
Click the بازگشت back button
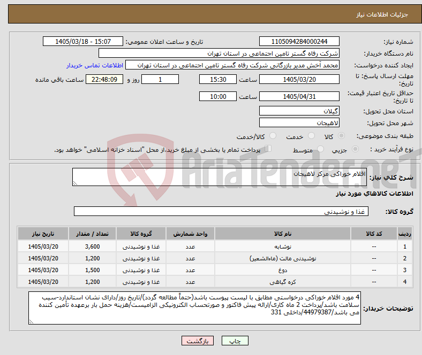(198, 341)
